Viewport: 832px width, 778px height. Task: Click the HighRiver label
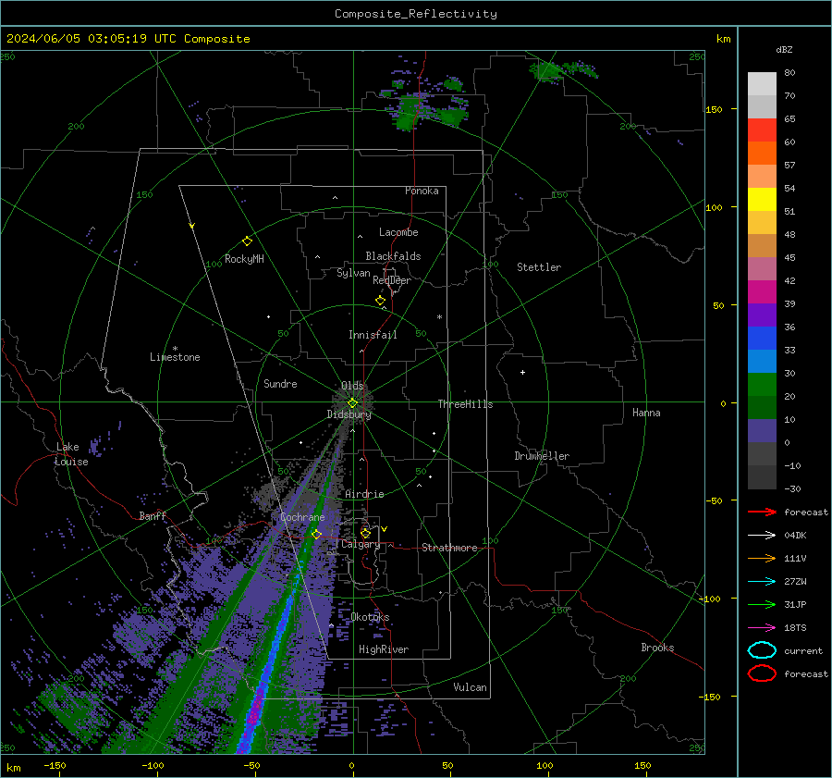click(x=384, y=649)
